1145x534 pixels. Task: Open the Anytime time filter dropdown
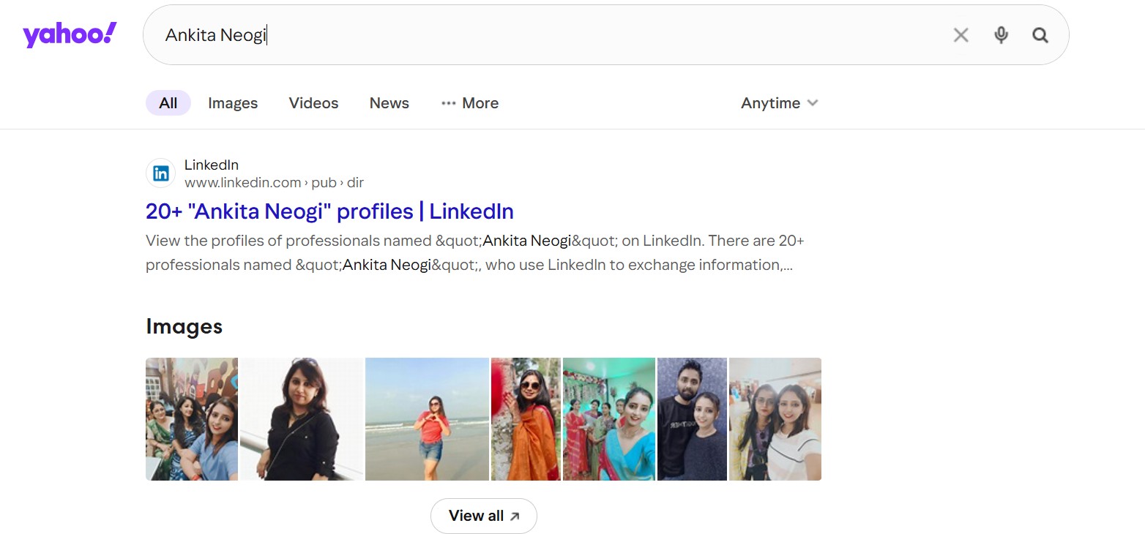pyautogui.click(x=779, y=103)
